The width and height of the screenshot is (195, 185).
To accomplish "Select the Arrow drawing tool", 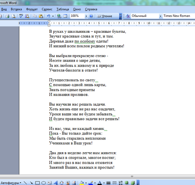I will point(31,183).
